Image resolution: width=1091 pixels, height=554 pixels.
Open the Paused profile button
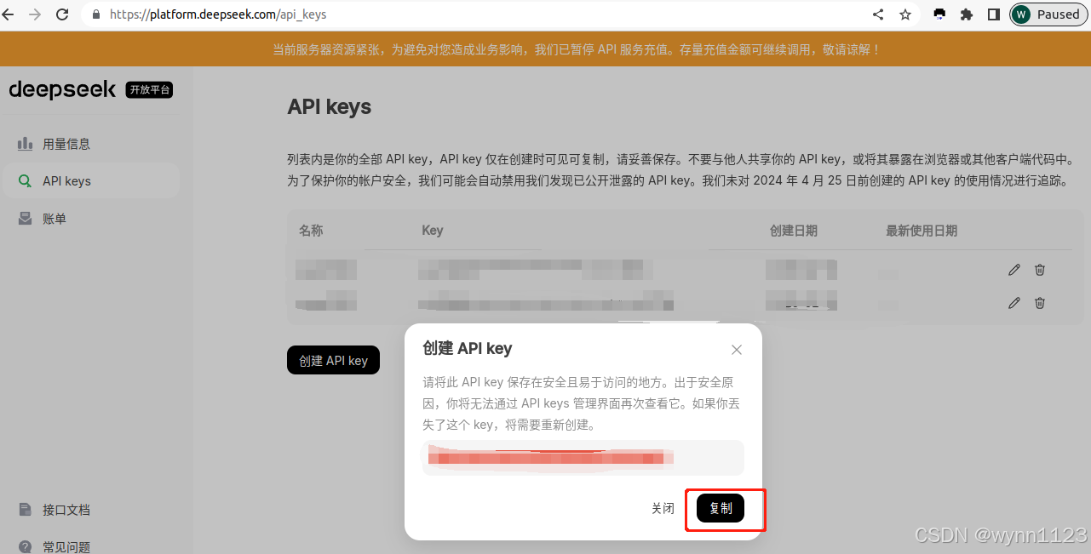[x=1048, y=14]
